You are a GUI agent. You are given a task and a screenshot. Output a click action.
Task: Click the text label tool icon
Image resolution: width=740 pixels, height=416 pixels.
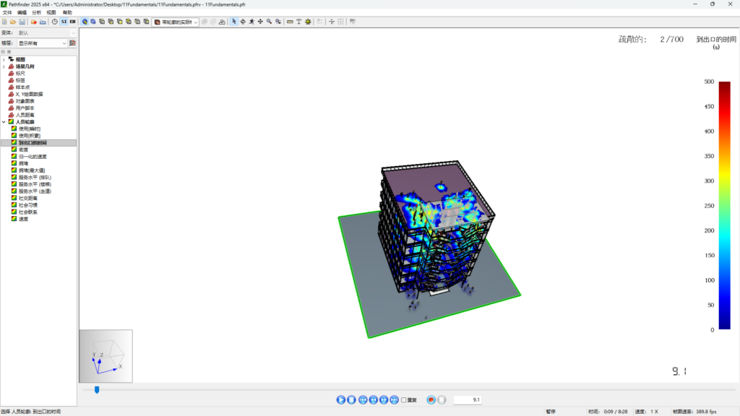(x=299, y=22)
